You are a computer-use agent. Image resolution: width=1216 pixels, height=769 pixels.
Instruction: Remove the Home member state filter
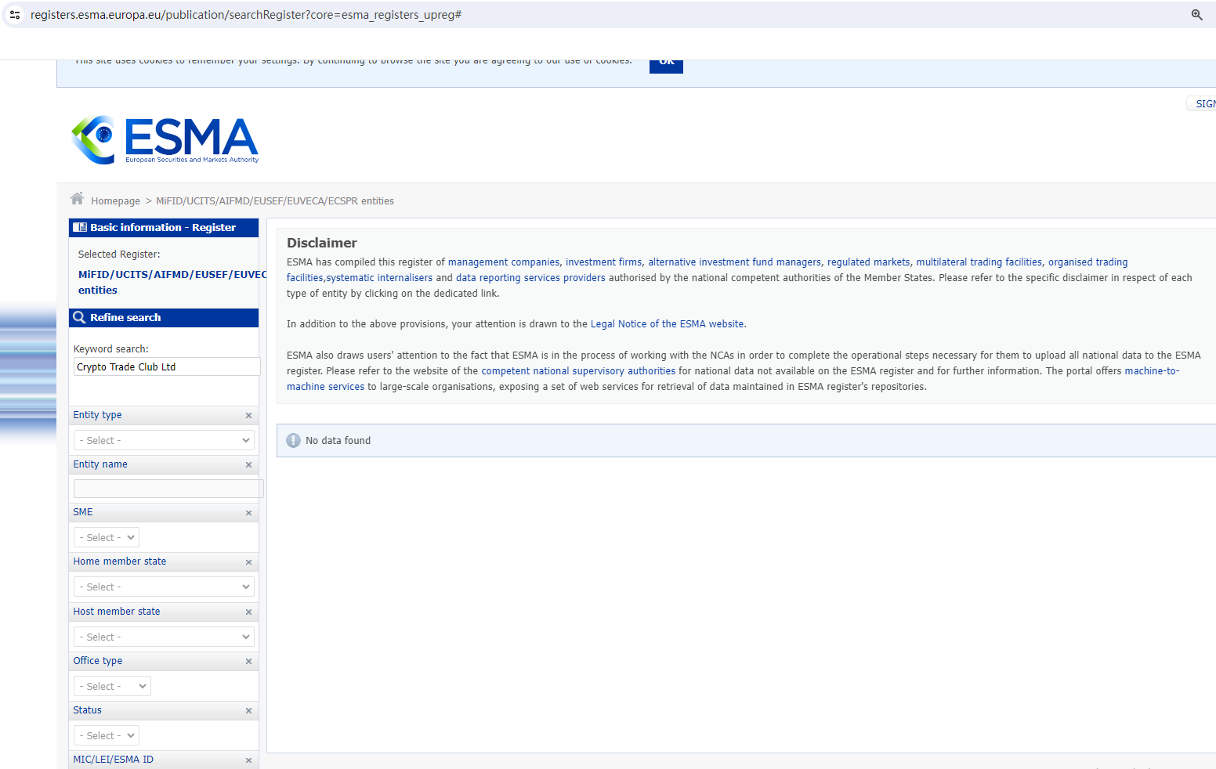(248, 562)
